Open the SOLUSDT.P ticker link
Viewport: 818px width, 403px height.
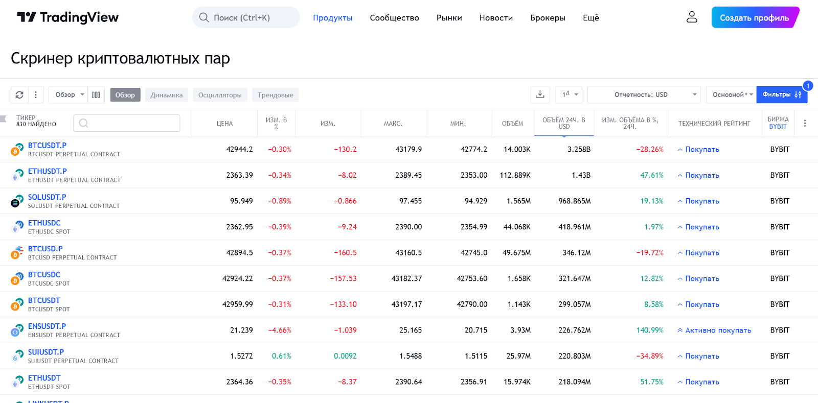tap(47, 197)
